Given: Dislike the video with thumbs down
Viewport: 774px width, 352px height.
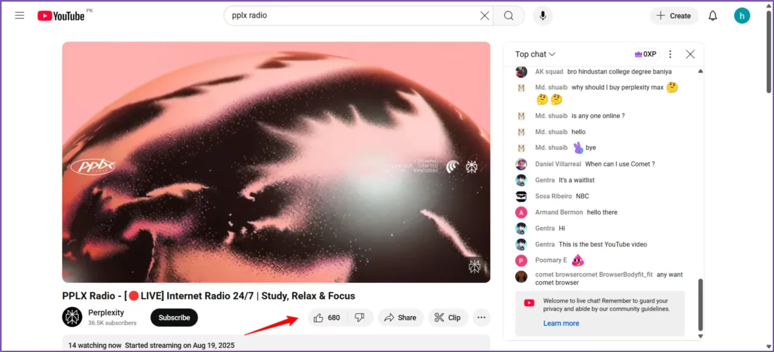Looking at the screenshot, I should 360,318.
